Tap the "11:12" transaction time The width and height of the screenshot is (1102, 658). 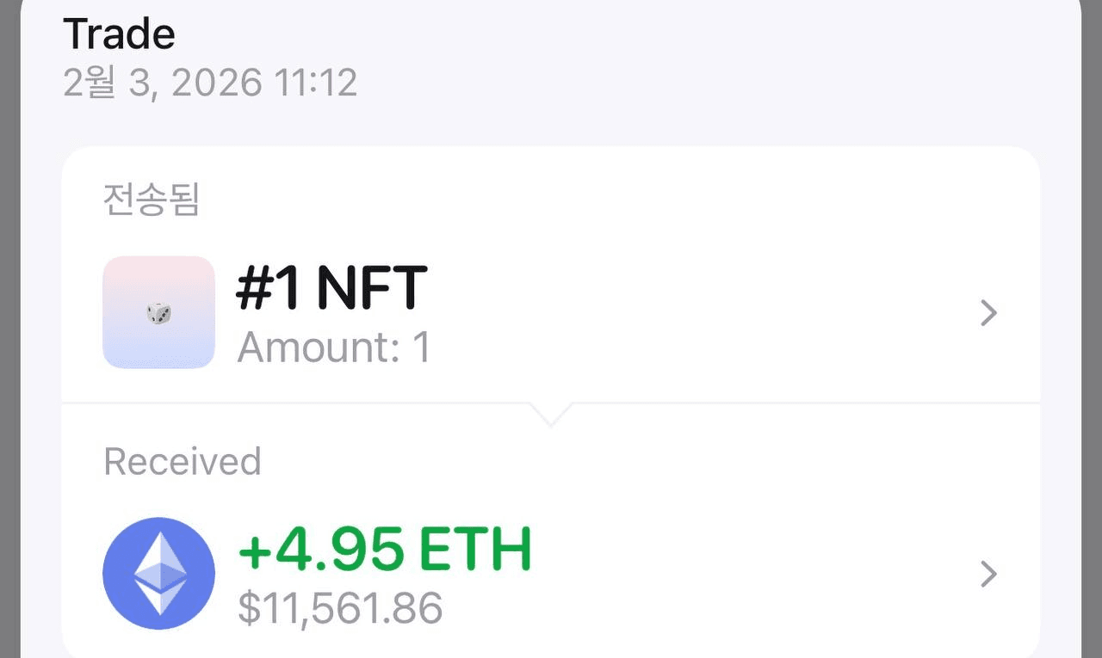coord(315,83)
